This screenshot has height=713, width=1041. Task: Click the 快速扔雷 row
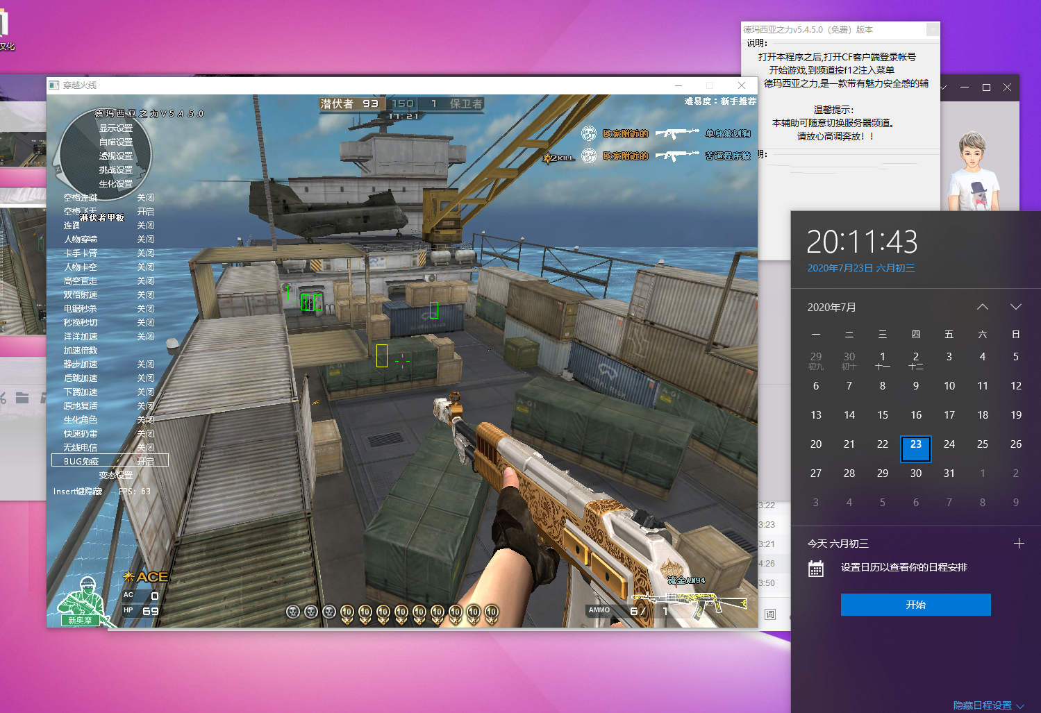[x=109, y=434]
